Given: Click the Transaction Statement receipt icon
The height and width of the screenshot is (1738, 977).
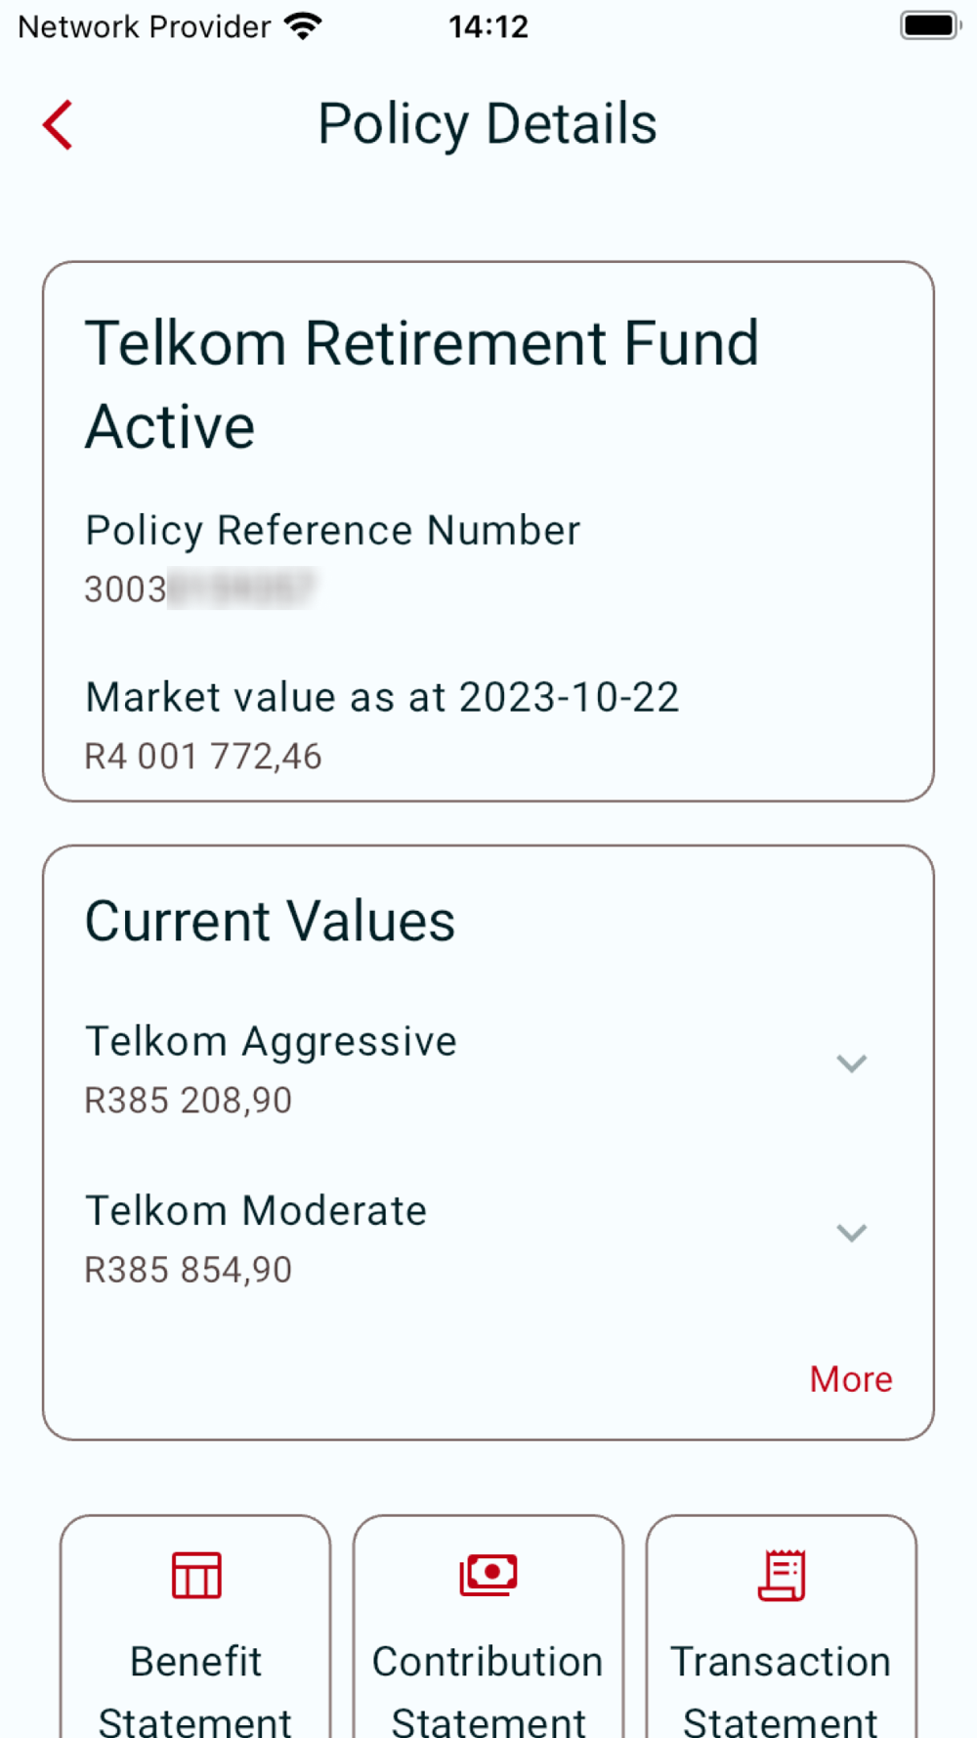Looking at the screenshot, I should click(782, 1575).
